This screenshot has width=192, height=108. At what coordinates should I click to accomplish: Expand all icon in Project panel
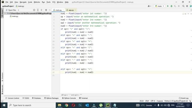pos(38,10)
